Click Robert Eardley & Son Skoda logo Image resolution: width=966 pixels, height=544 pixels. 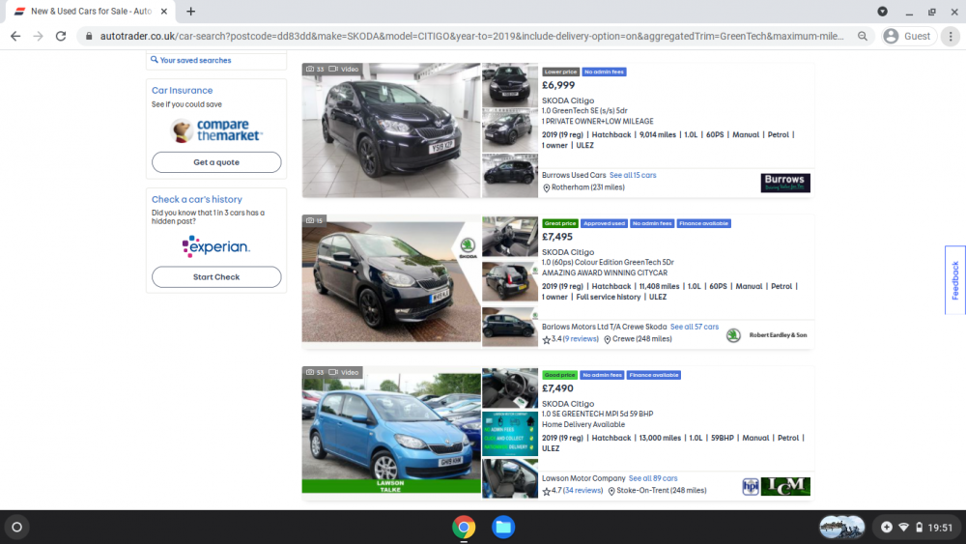tap(769, 335)
